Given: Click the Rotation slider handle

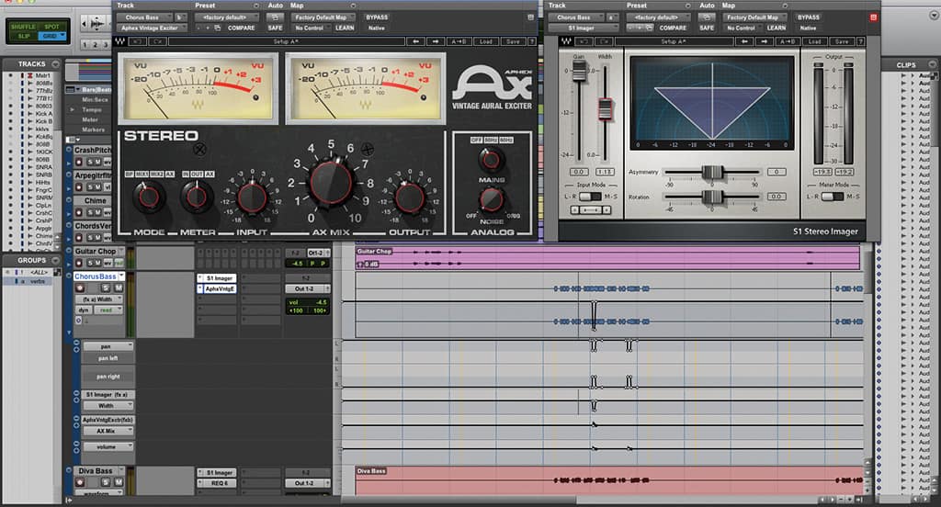Looking at the screenshot, I should (712, 197).
